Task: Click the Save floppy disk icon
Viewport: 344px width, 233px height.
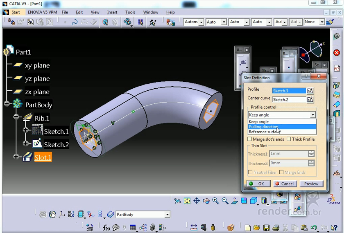Action: coord(266,228)
